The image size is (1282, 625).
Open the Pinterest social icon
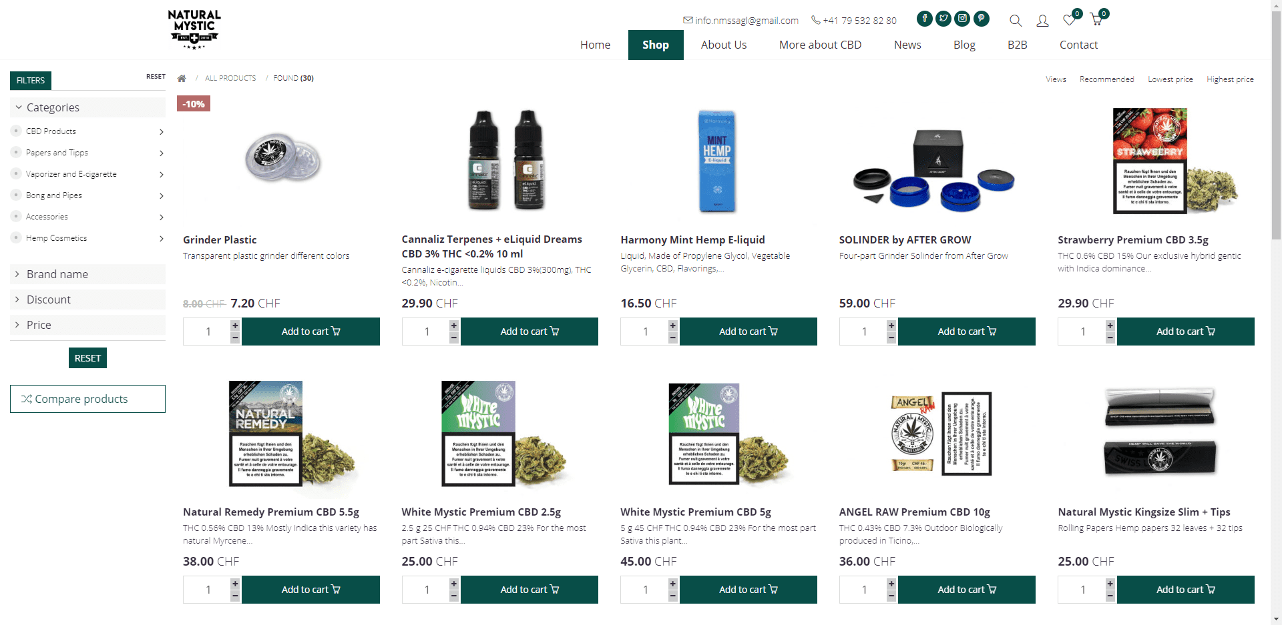tap(981, 19)
